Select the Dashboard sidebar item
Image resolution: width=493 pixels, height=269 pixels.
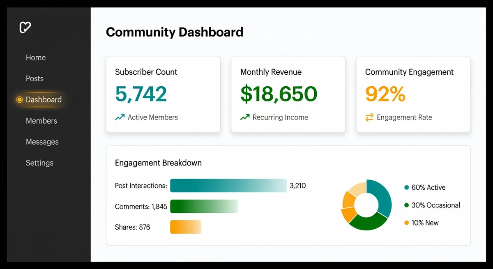44,99
